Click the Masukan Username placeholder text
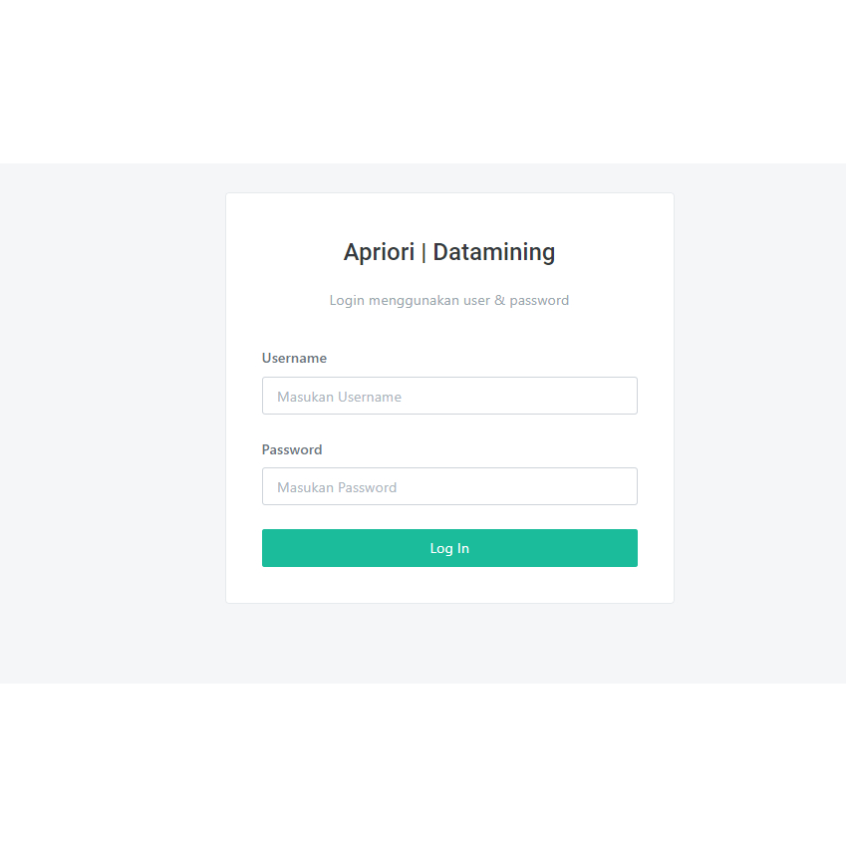Image resolution: width=846 pixels, height=846 pixels. (x=339, y=397)
